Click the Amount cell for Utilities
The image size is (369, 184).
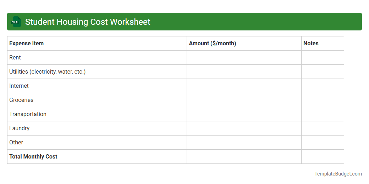tap(244, 72)
